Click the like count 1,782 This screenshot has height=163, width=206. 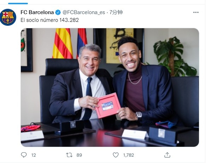129,155
